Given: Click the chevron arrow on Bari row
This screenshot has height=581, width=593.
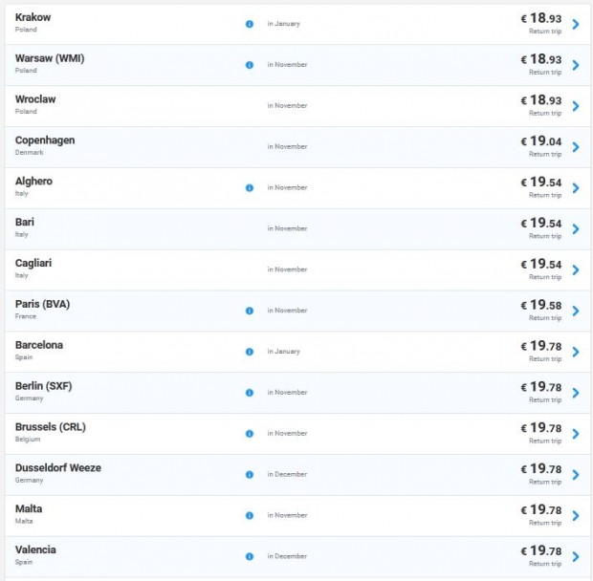Looking at the screenshot, I should pos(576,229).
